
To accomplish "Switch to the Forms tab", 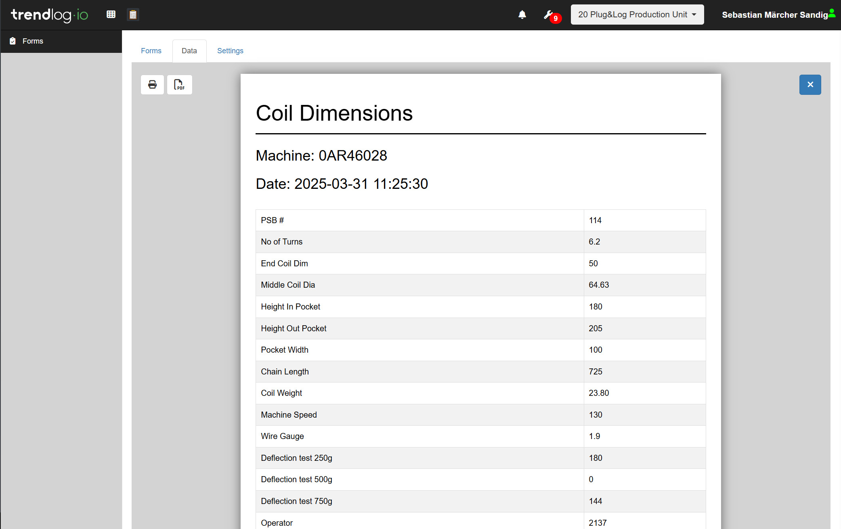I will 151,51.
